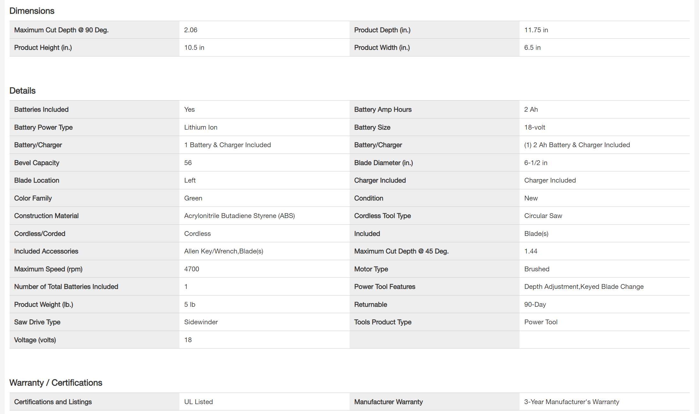The width and height of the screenshot is (699, 414).
Task: Select the Depth Adjustment,Keyed Blade Change text
Action: click(x=584, y=287)
